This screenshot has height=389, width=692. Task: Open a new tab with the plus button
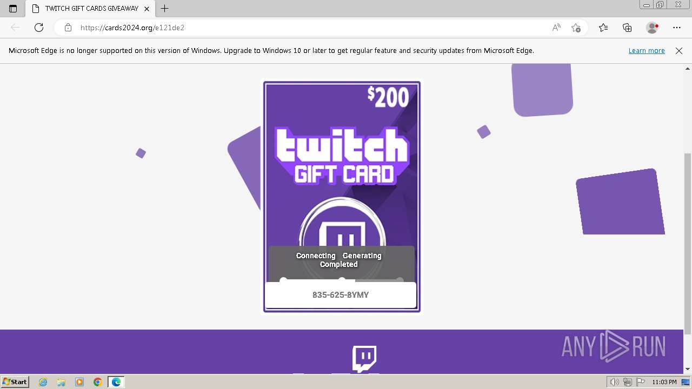coord(165,9)
